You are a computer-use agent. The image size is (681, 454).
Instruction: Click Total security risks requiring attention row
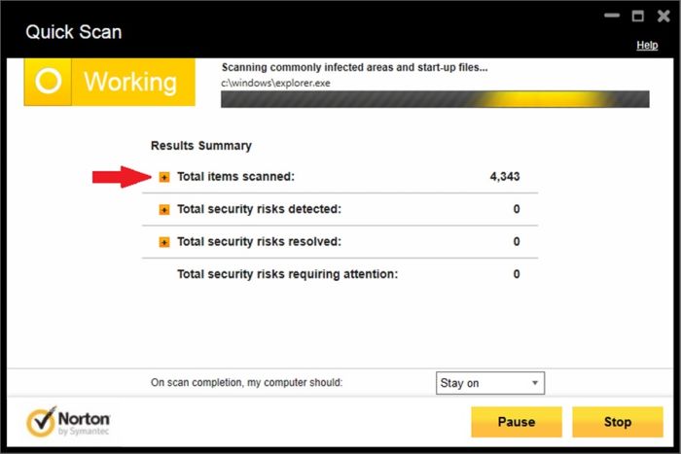(340, 274)
